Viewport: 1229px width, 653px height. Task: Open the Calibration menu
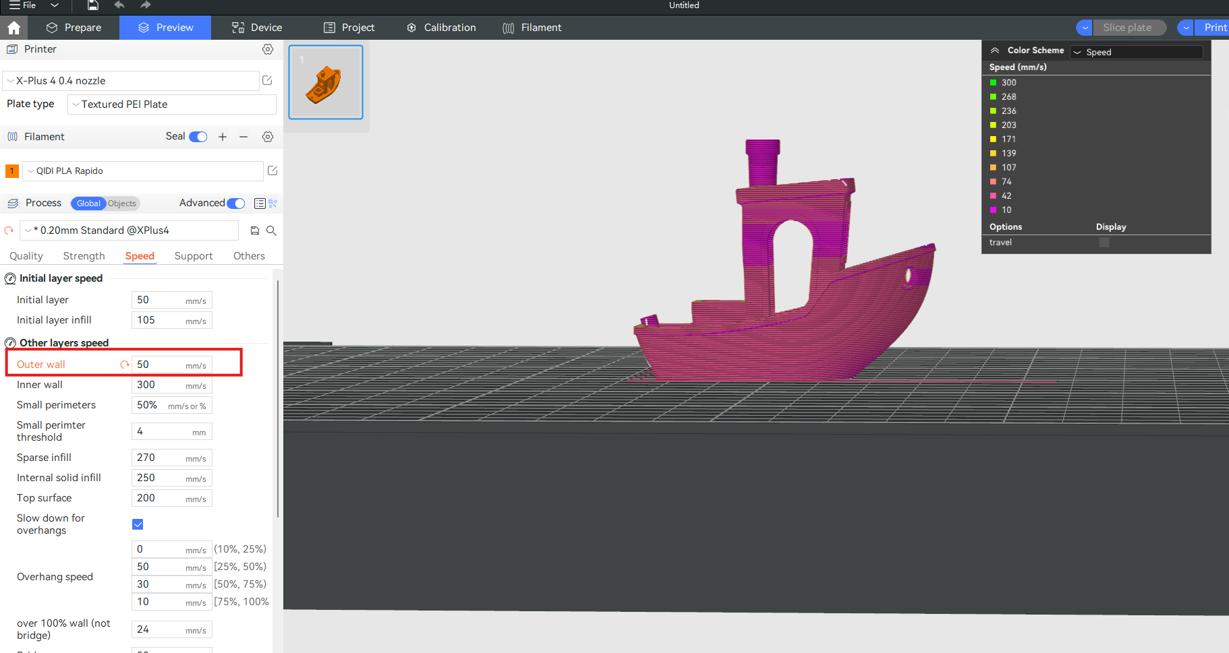442,28
